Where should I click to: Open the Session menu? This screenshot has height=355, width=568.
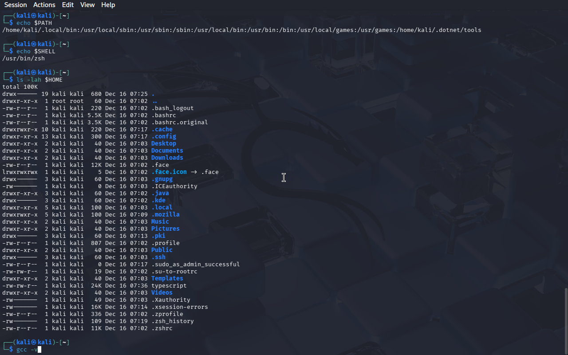pyautogui.click(x=16, y=5)
